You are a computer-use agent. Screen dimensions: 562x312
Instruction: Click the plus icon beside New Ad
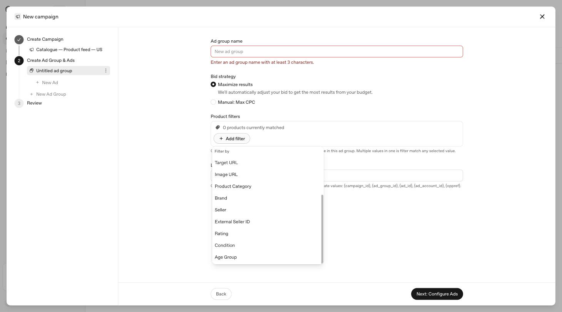[x=37, y=83]
